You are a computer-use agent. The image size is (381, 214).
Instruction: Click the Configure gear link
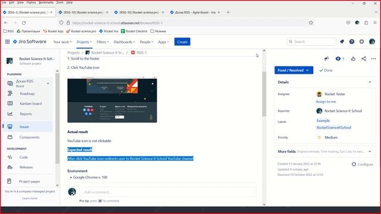(x=363, y=164)
